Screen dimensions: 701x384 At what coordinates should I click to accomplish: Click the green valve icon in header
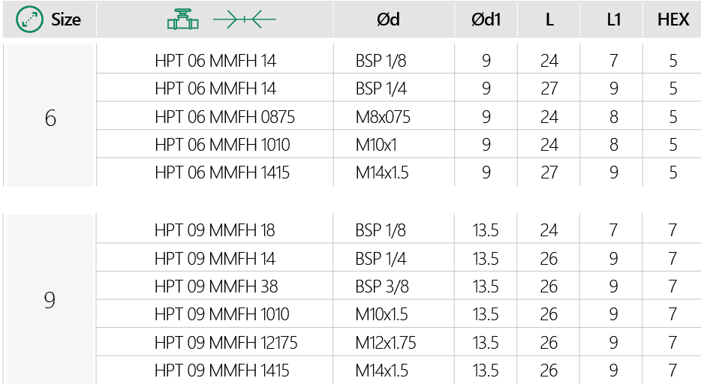click(182, 19)
